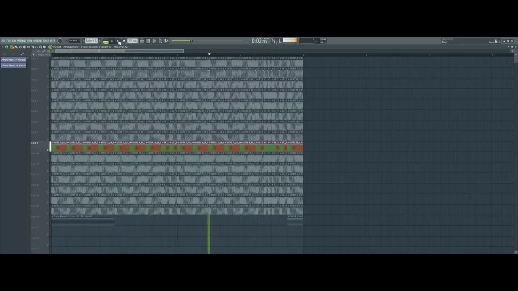The image size is (518, 291).
Task: Select the Slice tool
Action: click(x=32, y=47)
